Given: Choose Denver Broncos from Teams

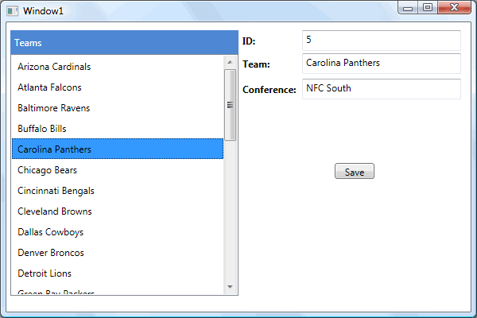Looking at the screenshot, I should (118, 253).
